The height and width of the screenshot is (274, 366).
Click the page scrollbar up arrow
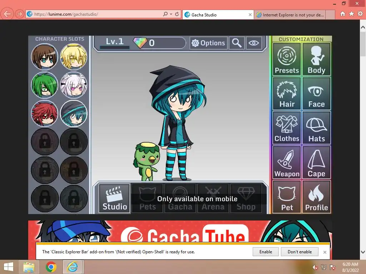(363, 27)
